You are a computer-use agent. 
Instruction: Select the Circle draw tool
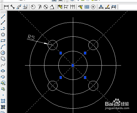click(x=3, y=53)
